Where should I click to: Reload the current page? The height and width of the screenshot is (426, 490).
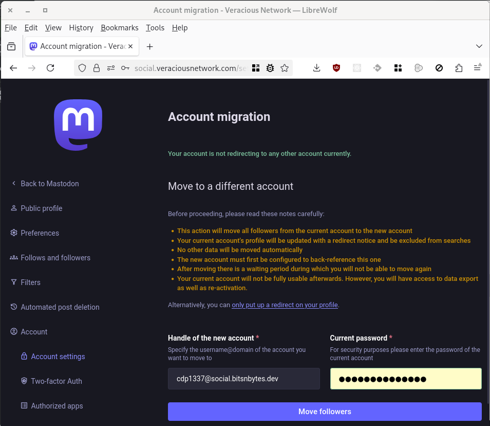tap(50, 68)
